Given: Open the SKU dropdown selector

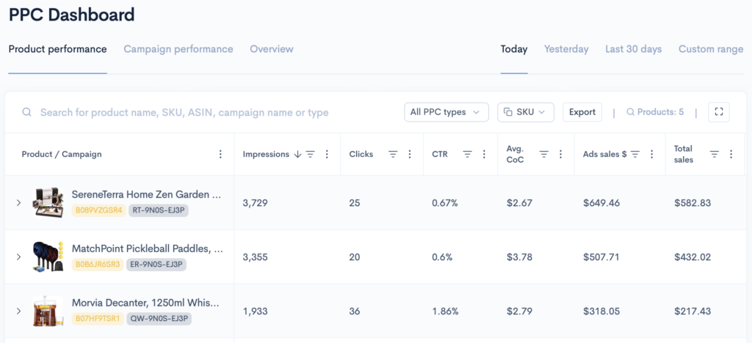Looking at the screenshot, I should point(525,112).
